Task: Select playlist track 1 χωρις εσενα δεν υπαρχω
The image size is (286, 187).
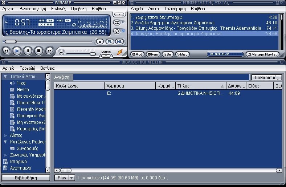Action: click(204, 17)
